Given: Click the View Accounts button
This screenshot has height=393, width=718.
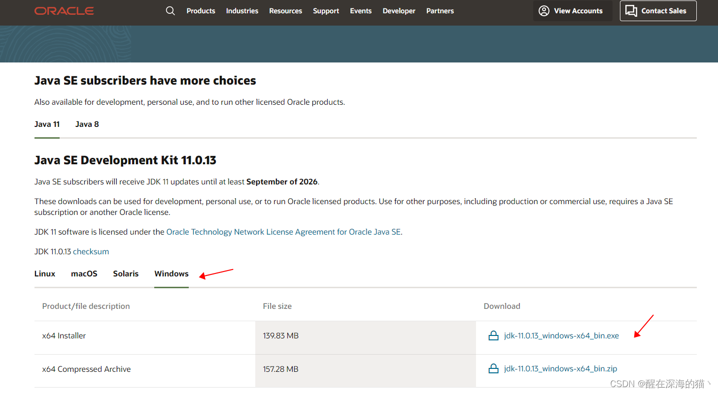Looking at the screenshot, I should click(x=573, y=11).
